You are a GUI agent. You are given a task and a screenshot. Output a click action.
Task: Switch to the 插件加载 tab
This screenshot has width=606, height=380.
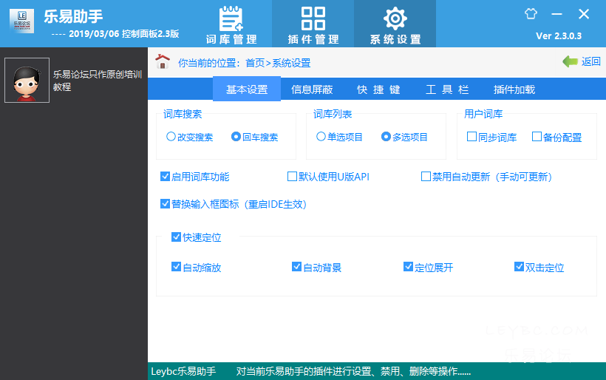pyautogui.click(x=514, y=89)
